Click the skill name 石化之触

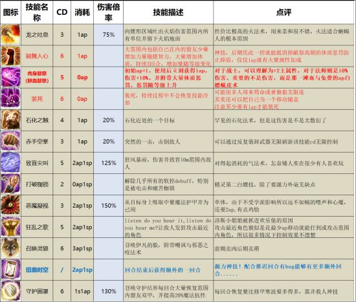click(37, 120)
